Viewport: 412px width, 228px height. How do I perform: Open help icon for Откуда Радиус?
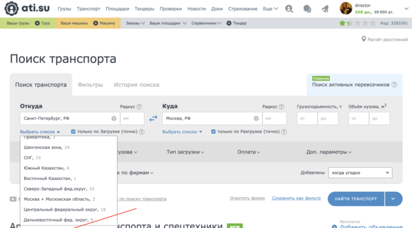[x=139, y=107]
